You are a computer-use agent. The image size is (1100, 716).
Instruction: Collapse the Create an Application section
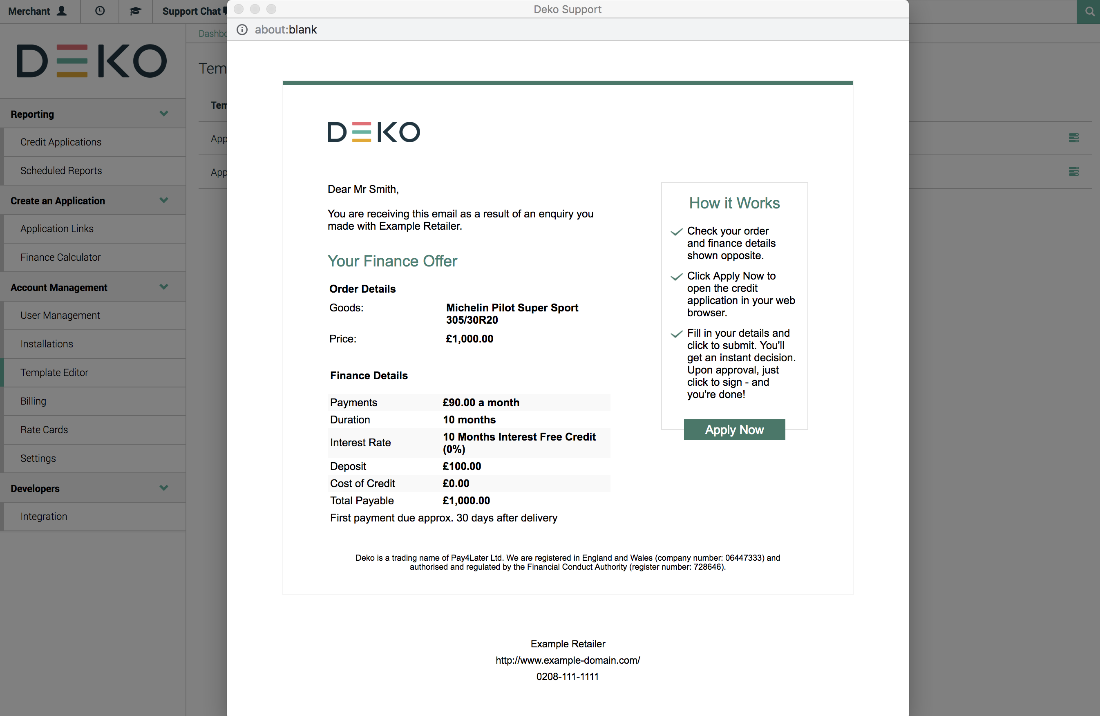pos(163,201)
